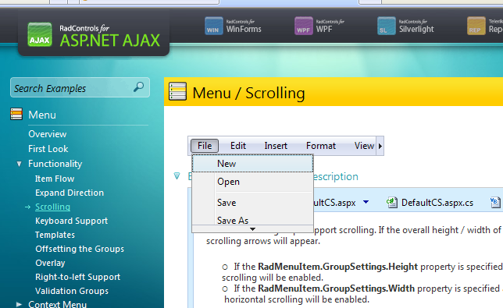Viewport: 503px width, 308px height.
Task: Click the DefaultCS.aspx.cs file icon
Action: click(391, 203)
